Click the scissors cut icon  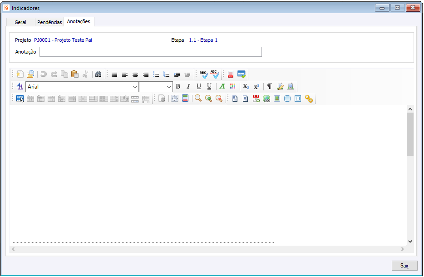[x=85, y=74]
